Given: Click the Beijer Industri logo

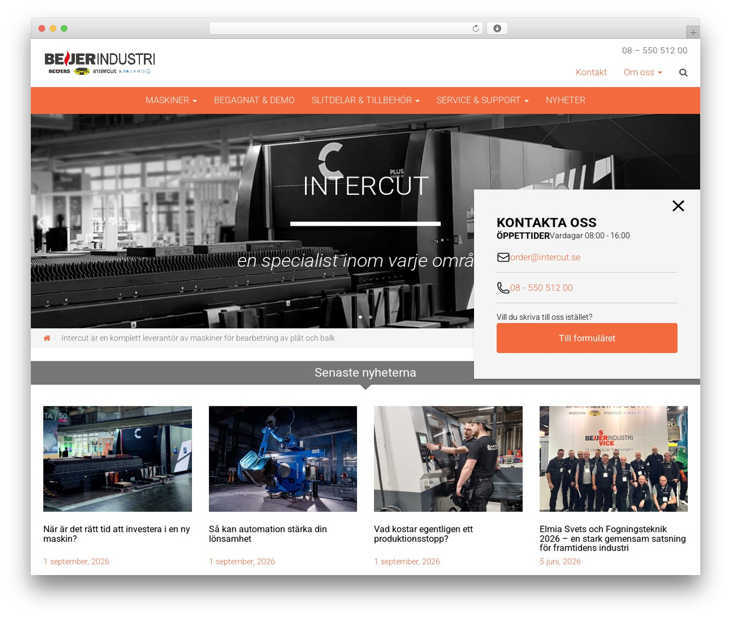Looking at the screenshot, I should pos(99,63).
